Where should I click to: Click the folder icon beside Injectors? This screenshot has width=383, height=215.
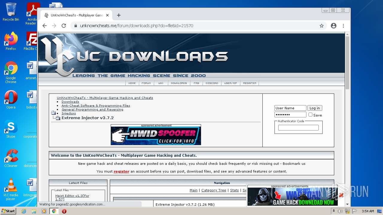point(54,113)
